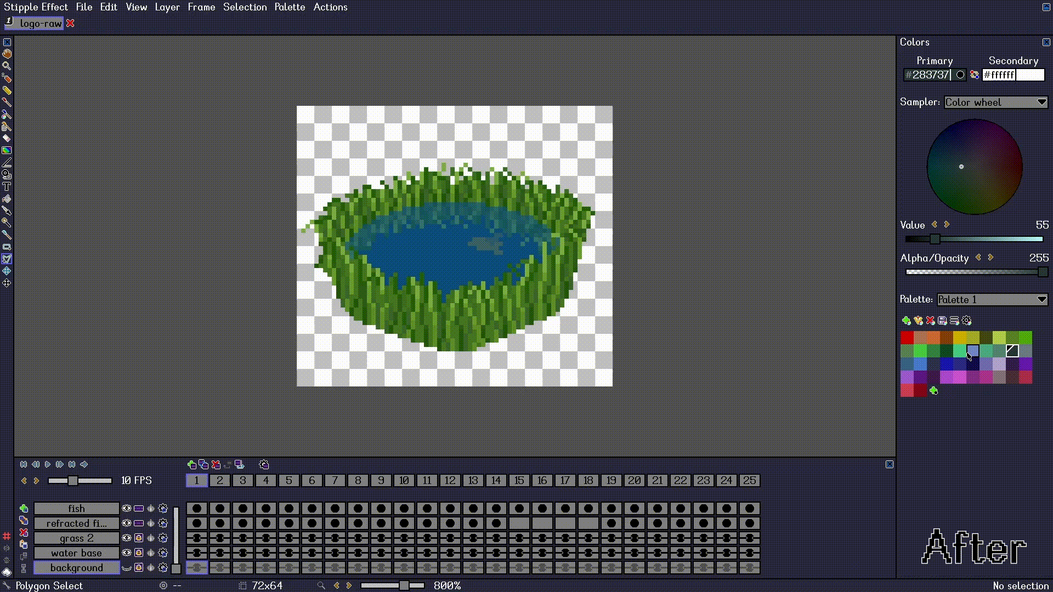Open the Selection menu
This screenshot has height=592, width=1053.
pyautogui.click(x=245, y=7)
